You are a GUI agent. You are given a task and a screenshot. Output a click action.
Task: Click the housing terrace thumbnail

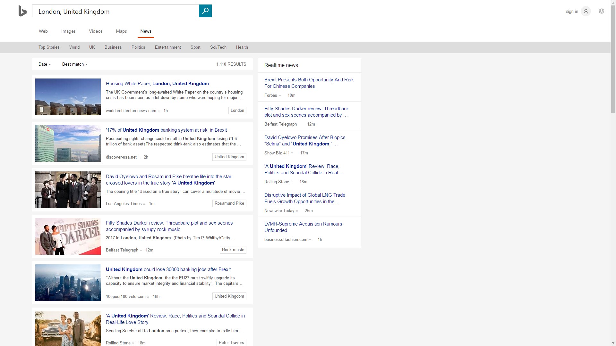[x=68, y=97]
